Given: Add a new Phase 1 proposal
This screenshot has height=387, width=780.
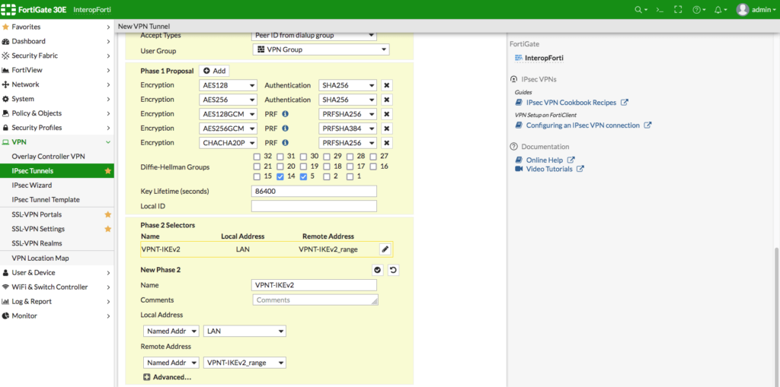Looking at the screenshot, I should [x=214, y=71].
